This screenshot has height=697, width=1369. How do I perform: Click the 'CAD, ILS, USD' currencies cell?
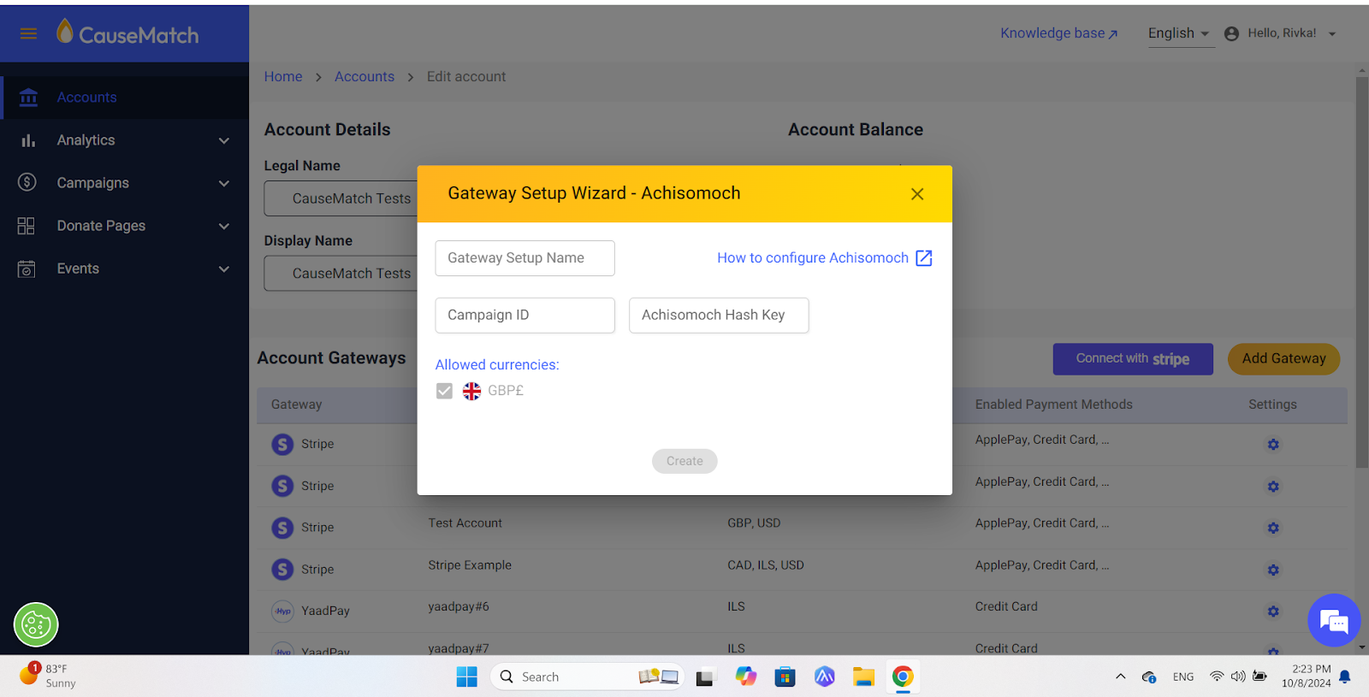pyautogui.click(x=766, y=565)
